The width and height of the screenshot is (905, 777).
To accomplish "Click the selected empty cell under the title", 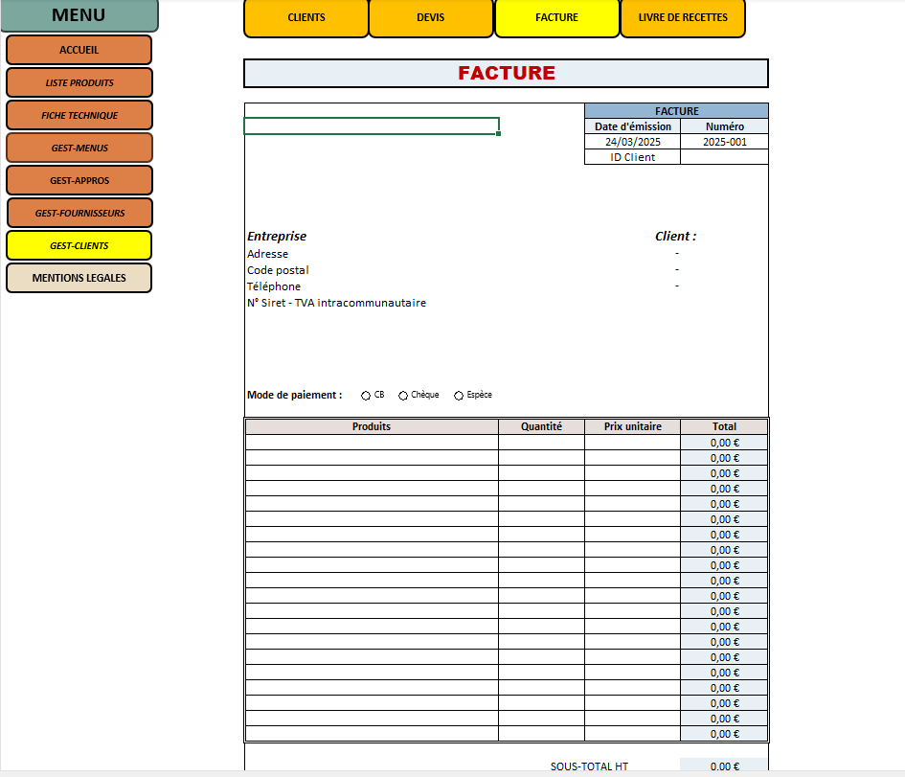I will (372, 126).
